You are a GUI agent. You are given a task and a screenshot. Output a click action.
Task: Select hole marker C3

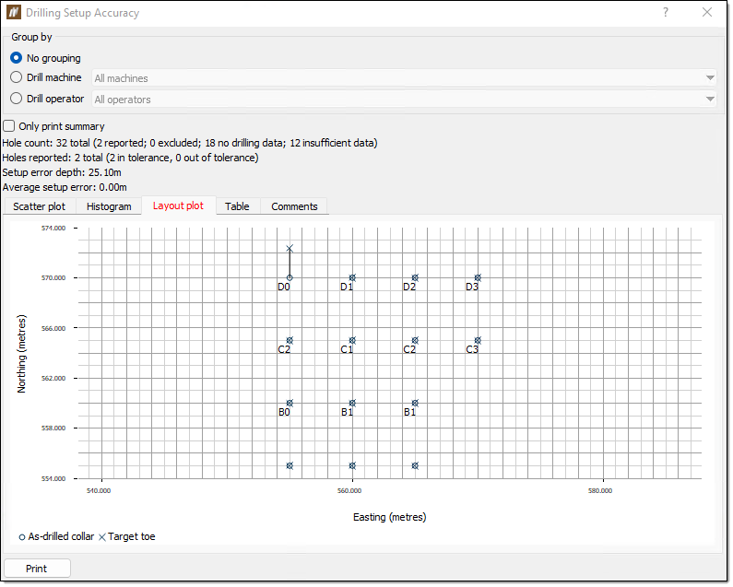478,341
